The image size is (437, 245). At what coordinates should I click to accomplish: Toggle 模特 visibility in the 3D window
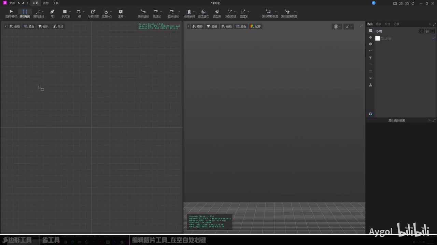coord(197,26)
